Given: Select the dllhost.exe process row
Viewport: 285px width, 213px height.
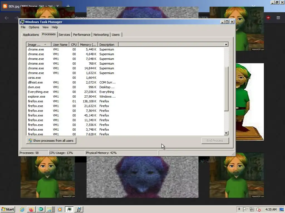Looking at the screenshot, I should coord(125,82).
